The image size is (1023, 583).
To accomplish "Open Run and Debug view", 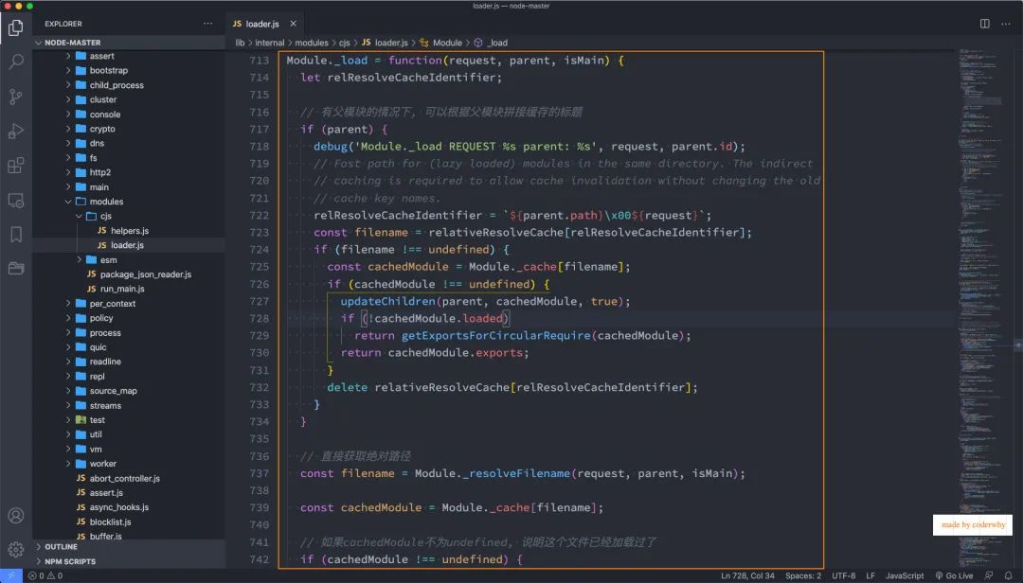I will (16, 131).
